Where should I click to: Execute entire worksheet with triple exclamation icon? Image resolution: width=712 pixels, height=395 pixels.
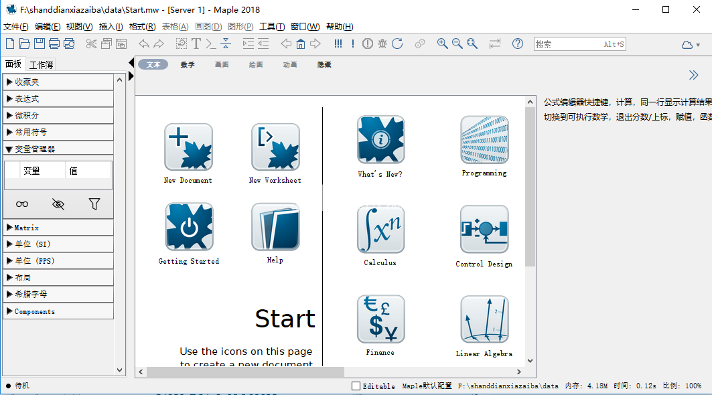pyautogui.click(x=338, y=44)
